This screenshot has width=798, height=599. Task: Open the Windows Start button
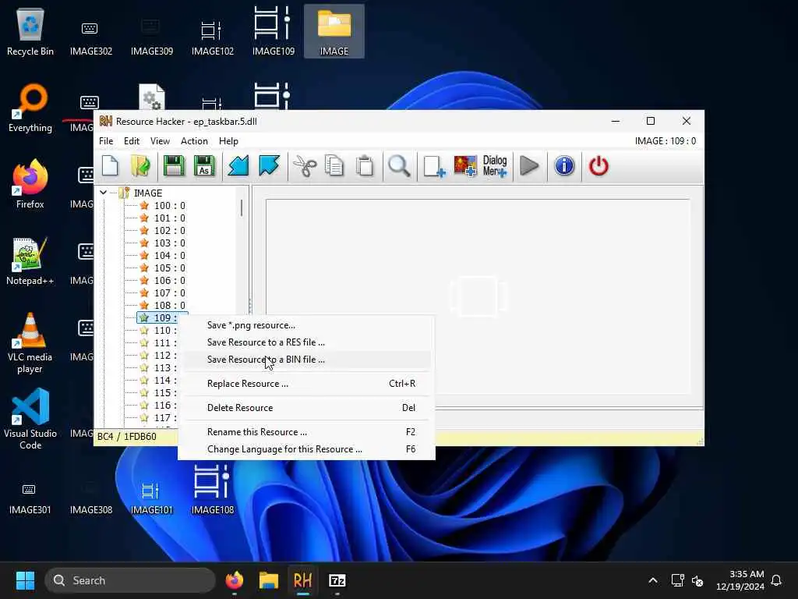click(x=25, y=580)
